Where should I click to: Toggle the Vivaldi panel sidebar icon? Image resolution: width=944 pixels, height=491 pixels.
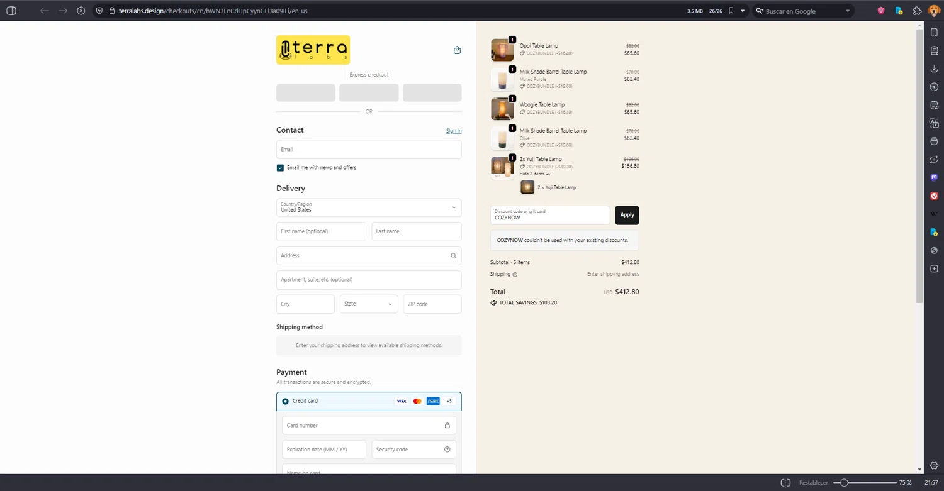11,11
